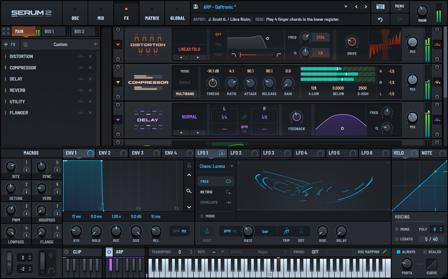The height and width of the screenshot is (279, 448).
Task: Zoom the envelope display with magnifier
Action: pyautogui.click(x=189, y=191)
